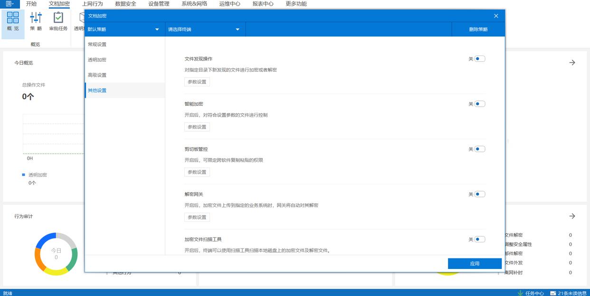The width and height of the screenshot is (590, 296).
Task: Turn on the 智能加密 switch
Action: pos(479,104)
